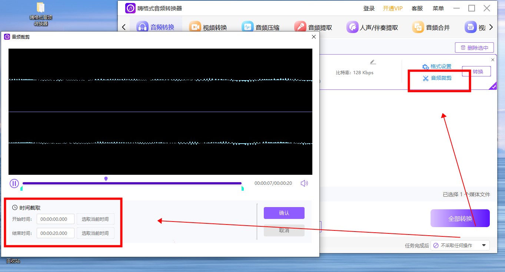Open the 开通VIP purchase link
Image resolution: width=505 pixels, height=272 pixels.
click(393, 9)
